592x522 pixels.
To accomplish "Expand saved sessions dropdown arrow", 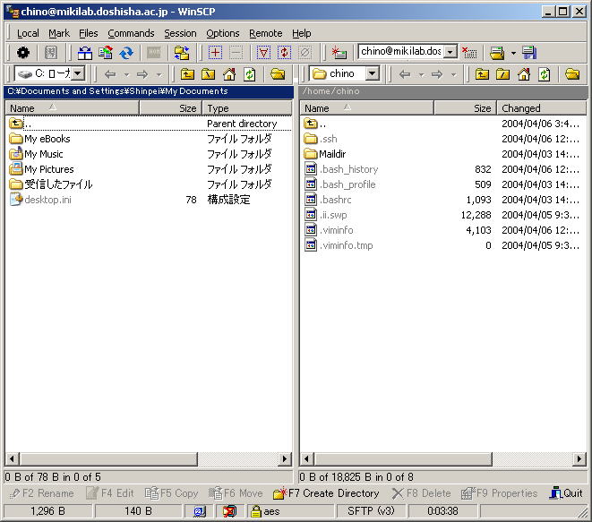I will click(x=513, y=53).
